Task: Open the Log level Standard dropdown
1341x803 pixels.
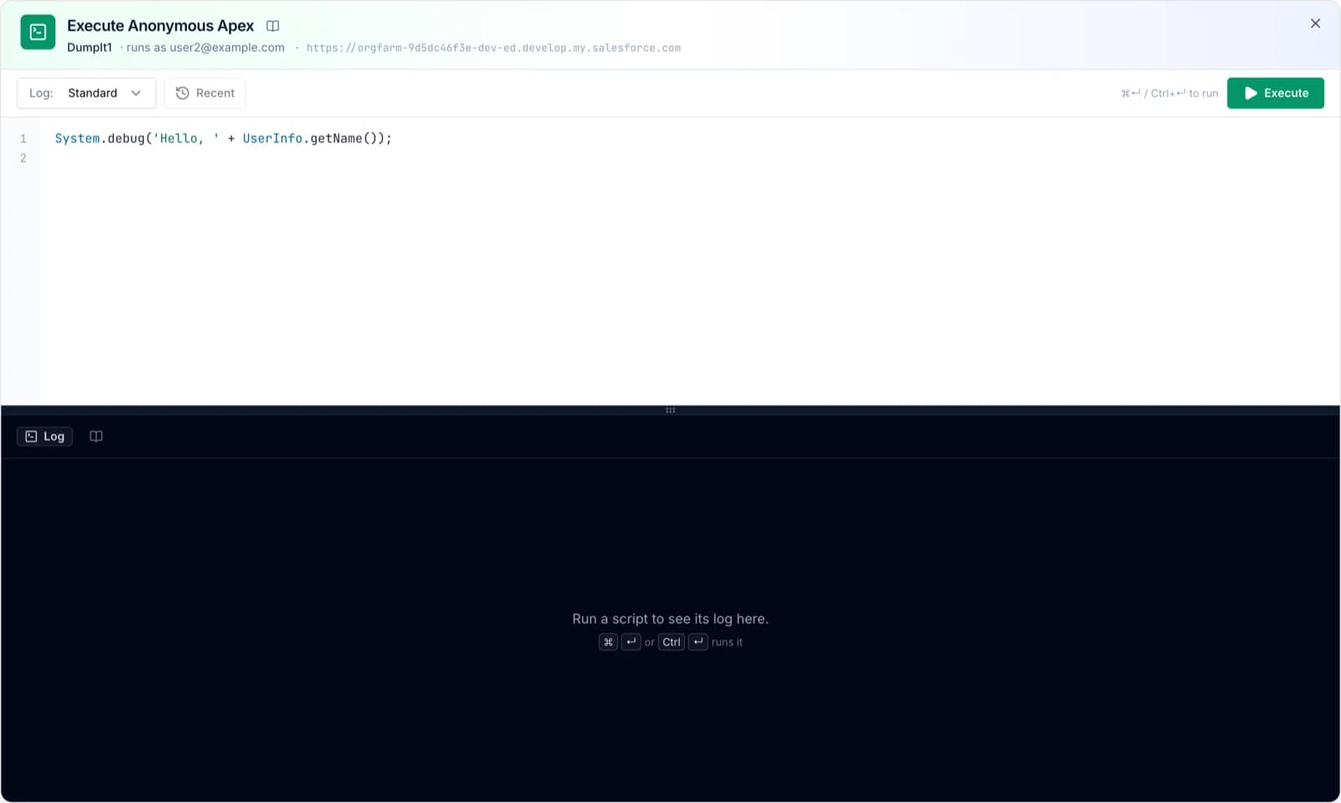Action: 86,93
